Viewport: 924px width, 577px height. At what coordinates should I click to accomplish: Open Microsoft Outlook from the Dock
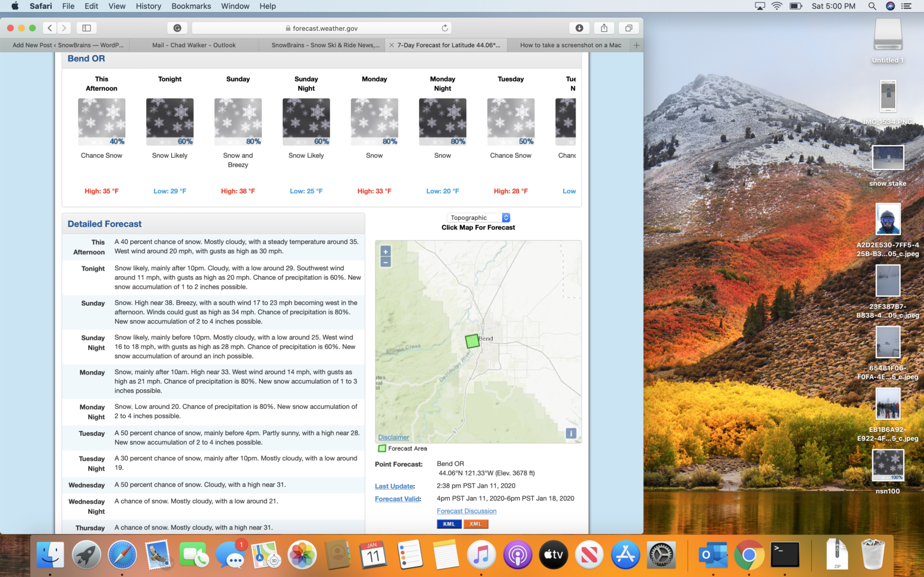[713, 555]
